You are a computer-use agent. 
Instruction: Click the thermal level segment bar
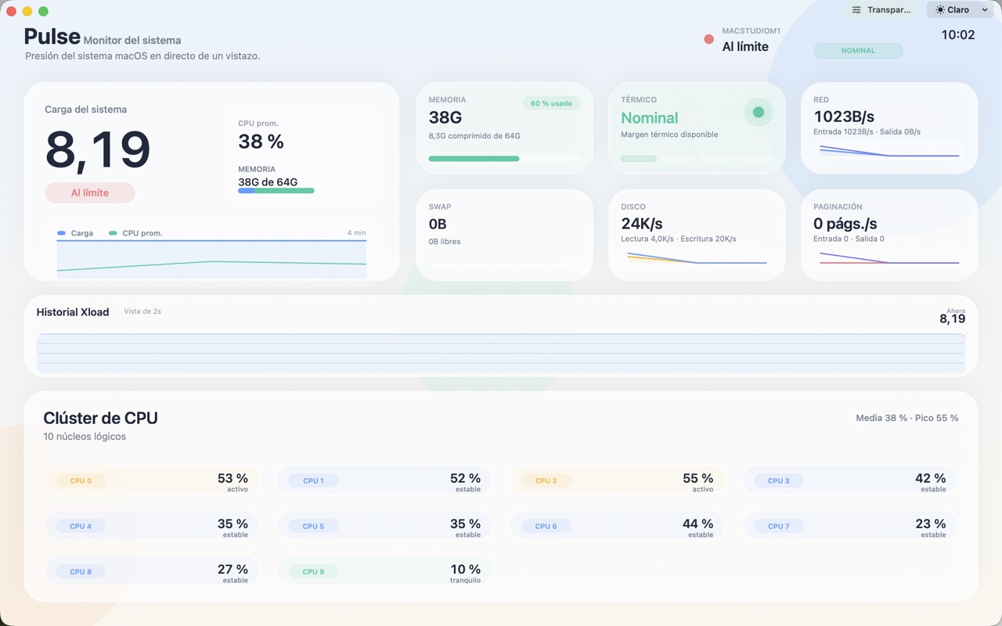(x=697, y=159)
